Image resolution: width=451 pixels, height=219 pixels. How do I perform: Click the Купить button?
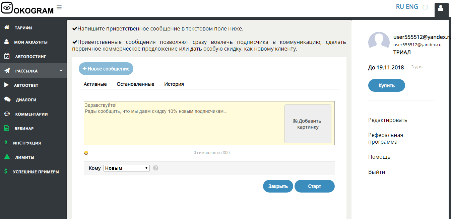point(386,85)
